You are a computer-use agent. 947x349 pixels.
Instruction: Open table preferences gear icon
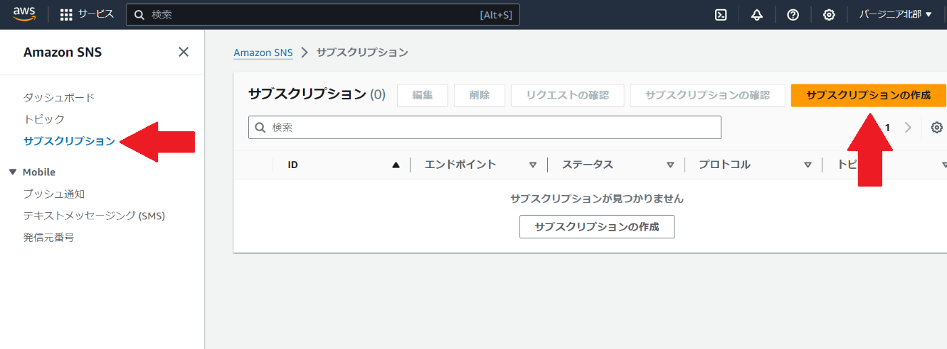pos(937,128)
